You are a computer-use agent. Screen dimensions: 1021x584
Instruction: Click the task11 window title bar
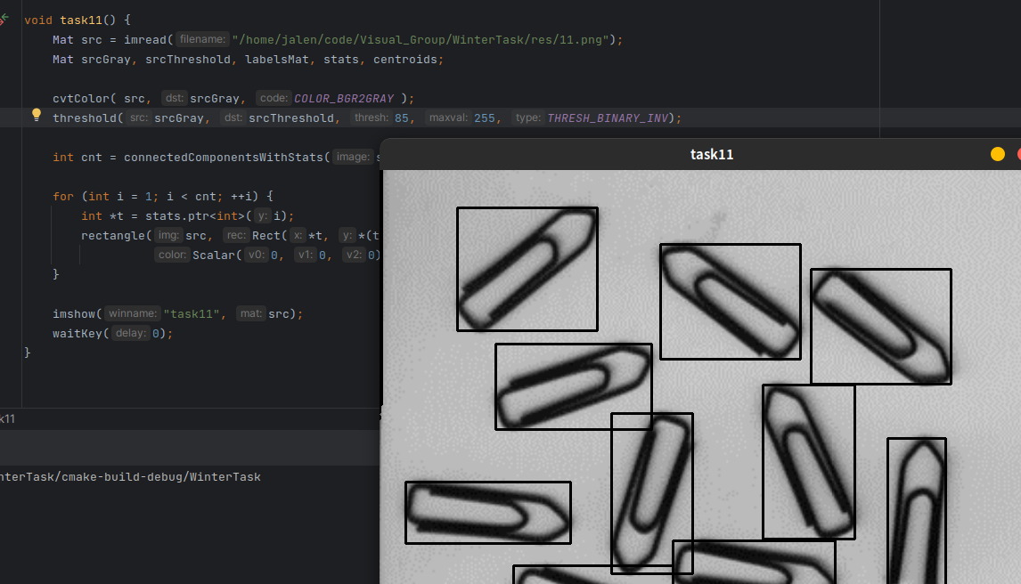click(x=700, y=154)
